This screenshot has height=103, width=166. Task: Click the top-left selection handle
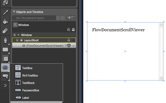[x=87, y=22]
